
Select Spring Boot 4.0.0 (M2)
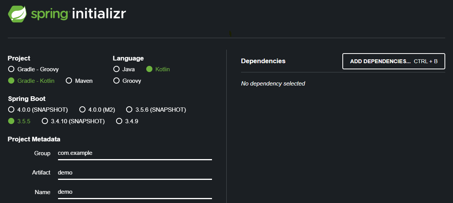pyautogui.click(x=82, y=110)
